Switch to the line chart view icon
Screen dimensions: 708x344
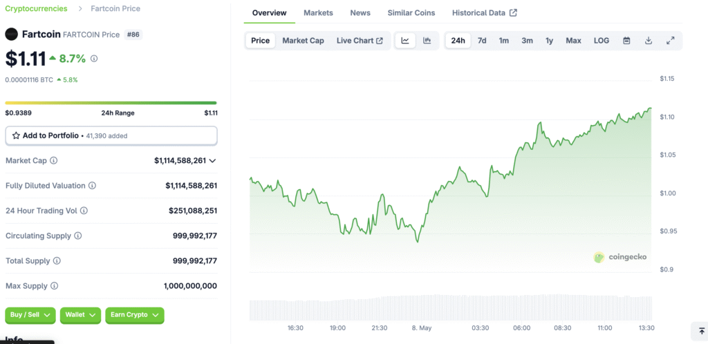(405, 41)
